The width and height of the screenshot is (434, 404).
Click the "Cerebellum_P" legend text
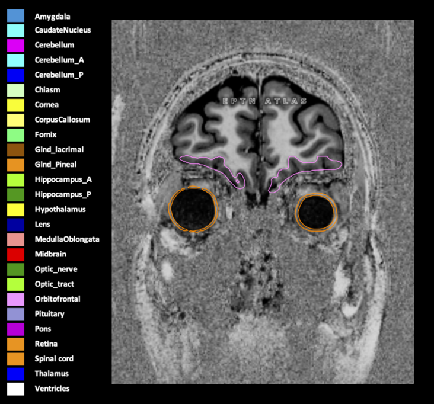point(59,75)
